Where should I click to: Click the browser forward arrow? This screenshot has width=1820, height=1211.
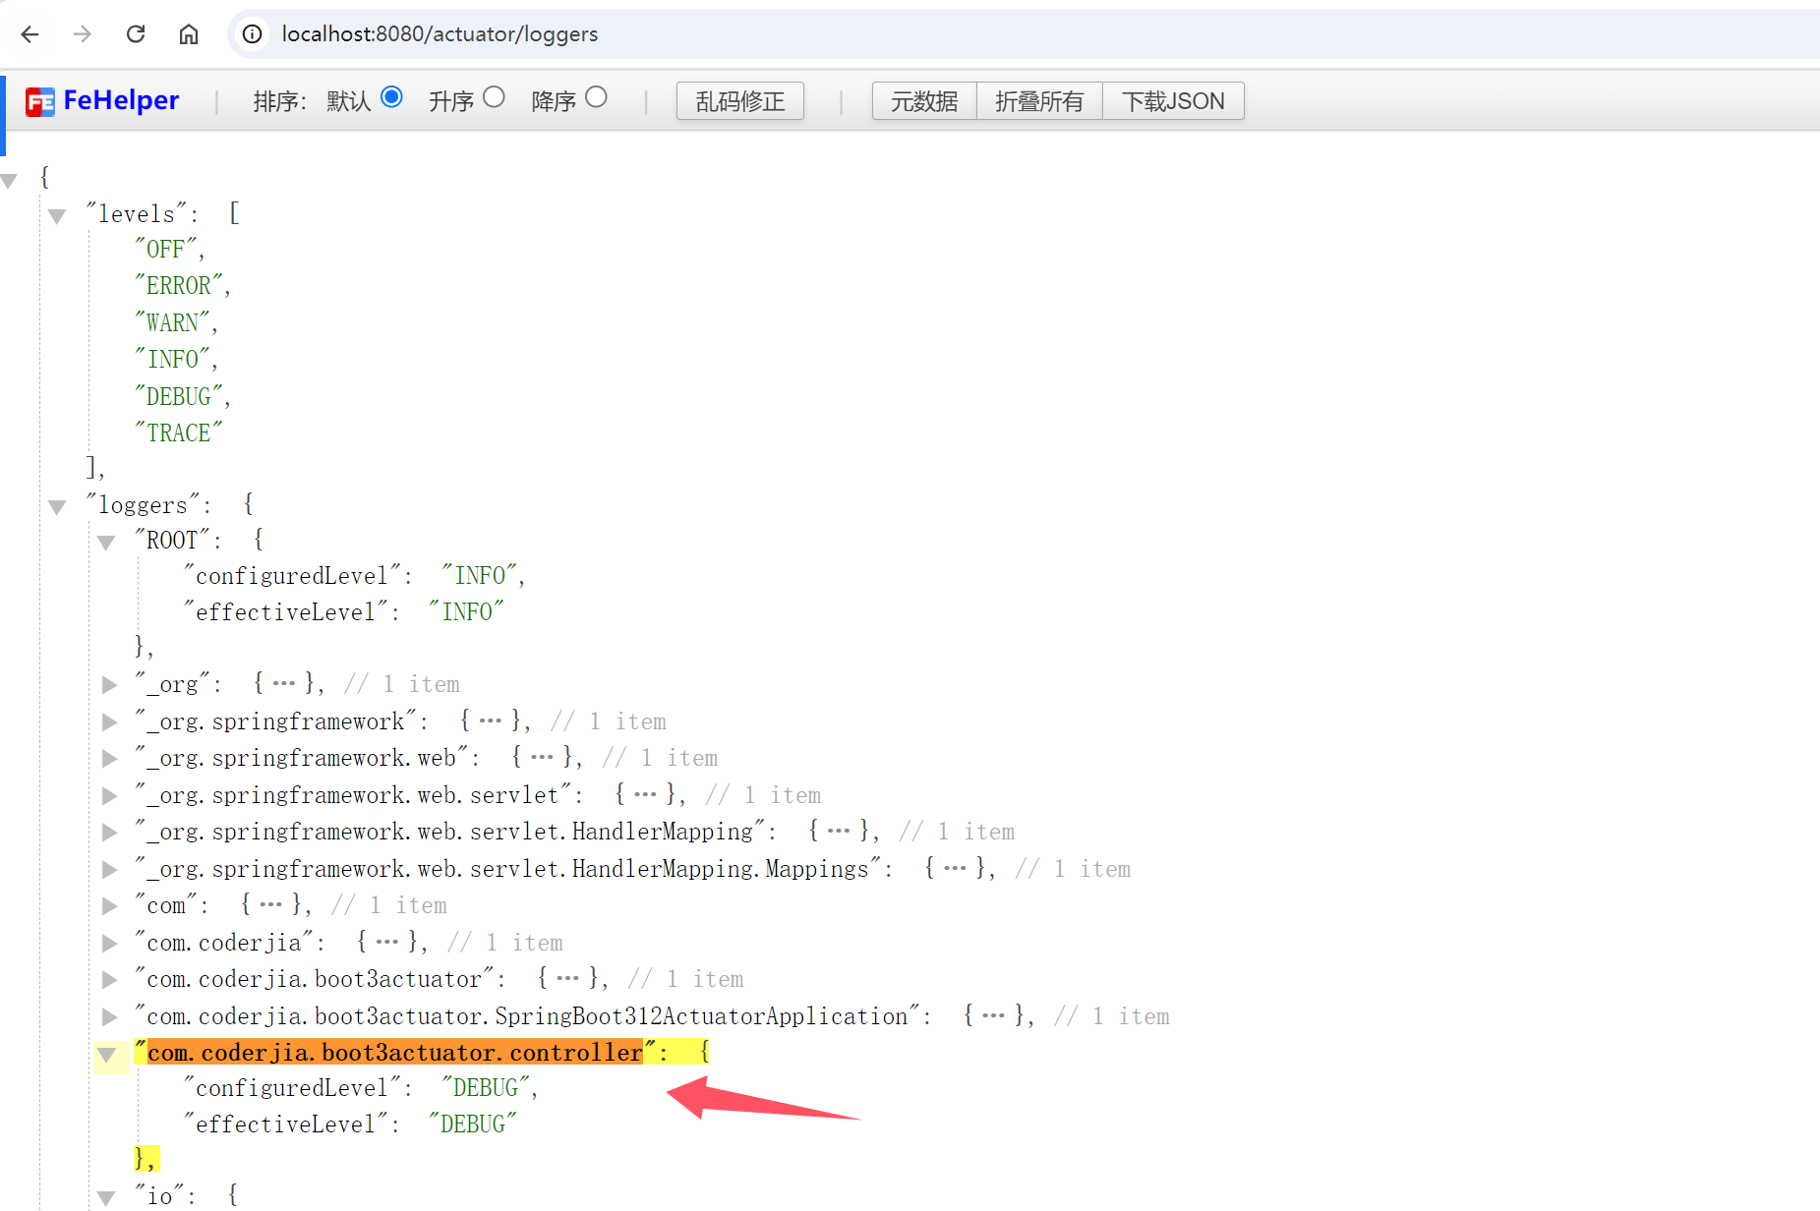(83, 34)
